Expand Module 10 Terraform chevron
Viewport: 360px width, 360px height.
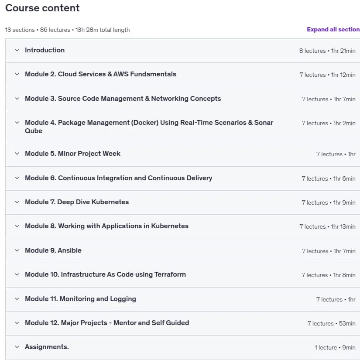[x=17, y=274]
